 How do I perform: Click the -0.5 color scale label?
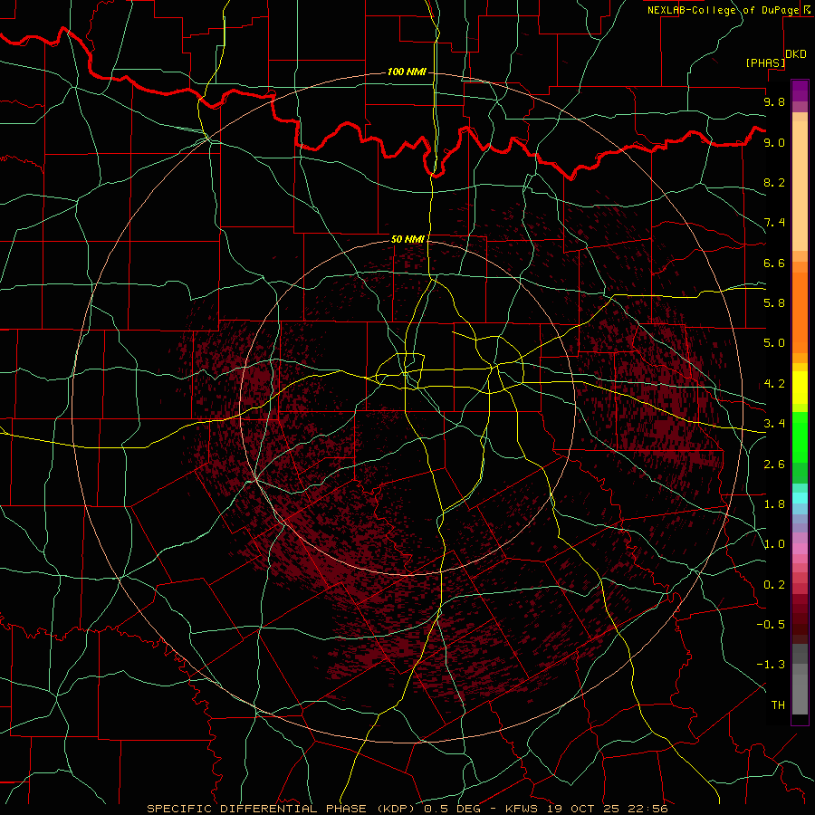tap(771, 625)
